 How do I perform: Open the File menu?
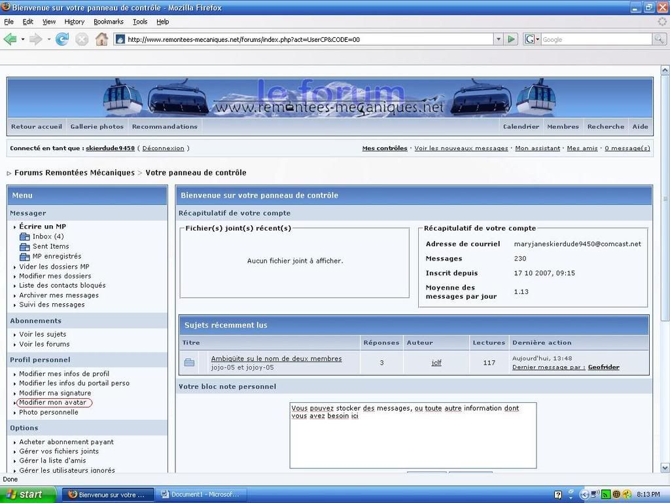click(9, 22)
